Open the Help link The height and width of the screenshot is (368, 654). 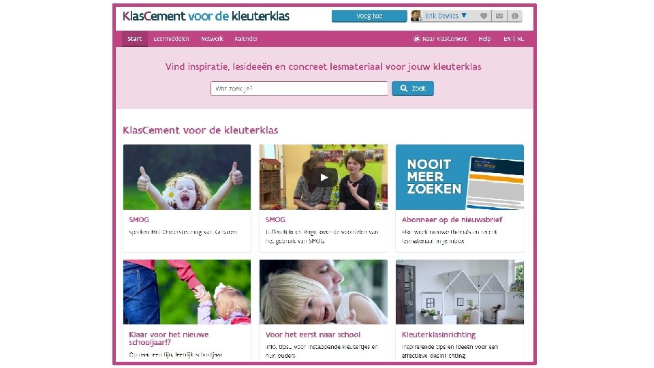point(484,39)
